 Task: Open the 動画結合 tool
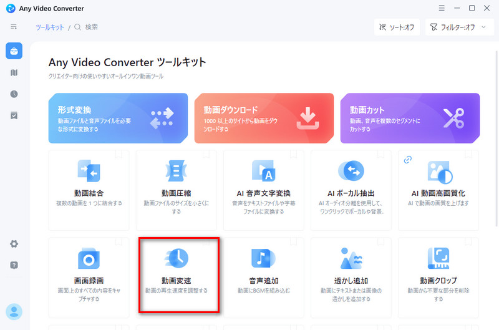pos(89,190)
